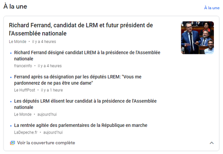Image resolution: width=223 pixels, height=154 pixels.
Task: Click the Le Monde source above aujourd'hui
Action: 23,114
